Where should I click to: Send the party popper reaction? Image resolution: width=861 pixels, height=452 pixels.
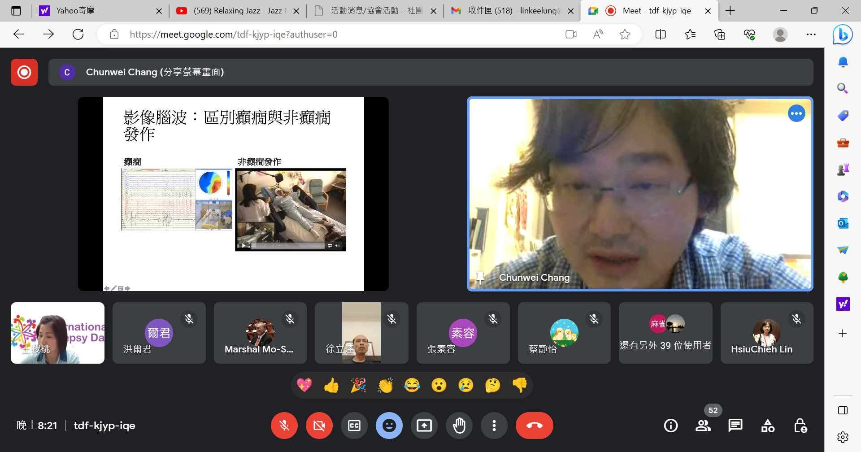coord(358,385)
